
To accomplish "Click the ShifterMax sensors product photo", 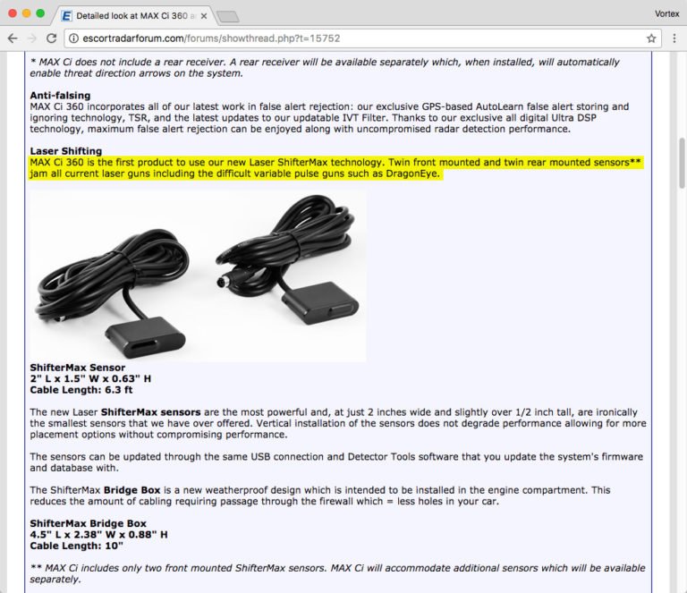I will (198, 275).
